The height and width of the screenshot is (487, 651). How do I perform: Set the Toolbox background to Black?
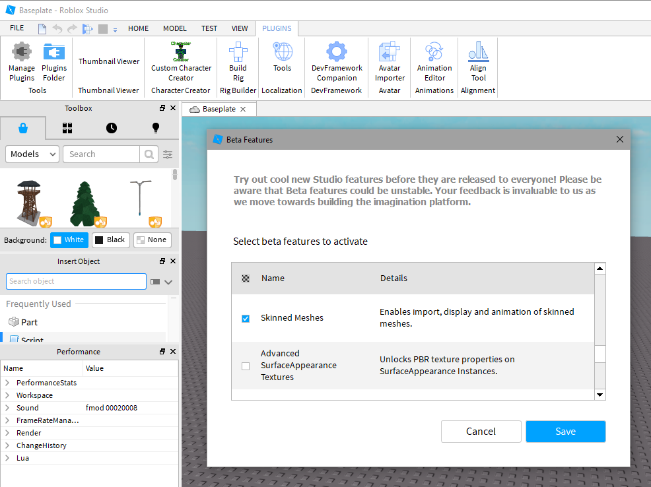pyautogui.click(x=110, y=240)
